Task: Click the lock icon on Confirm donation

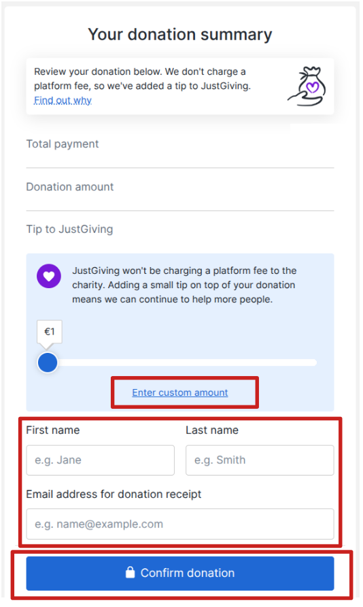Action: 131,572
